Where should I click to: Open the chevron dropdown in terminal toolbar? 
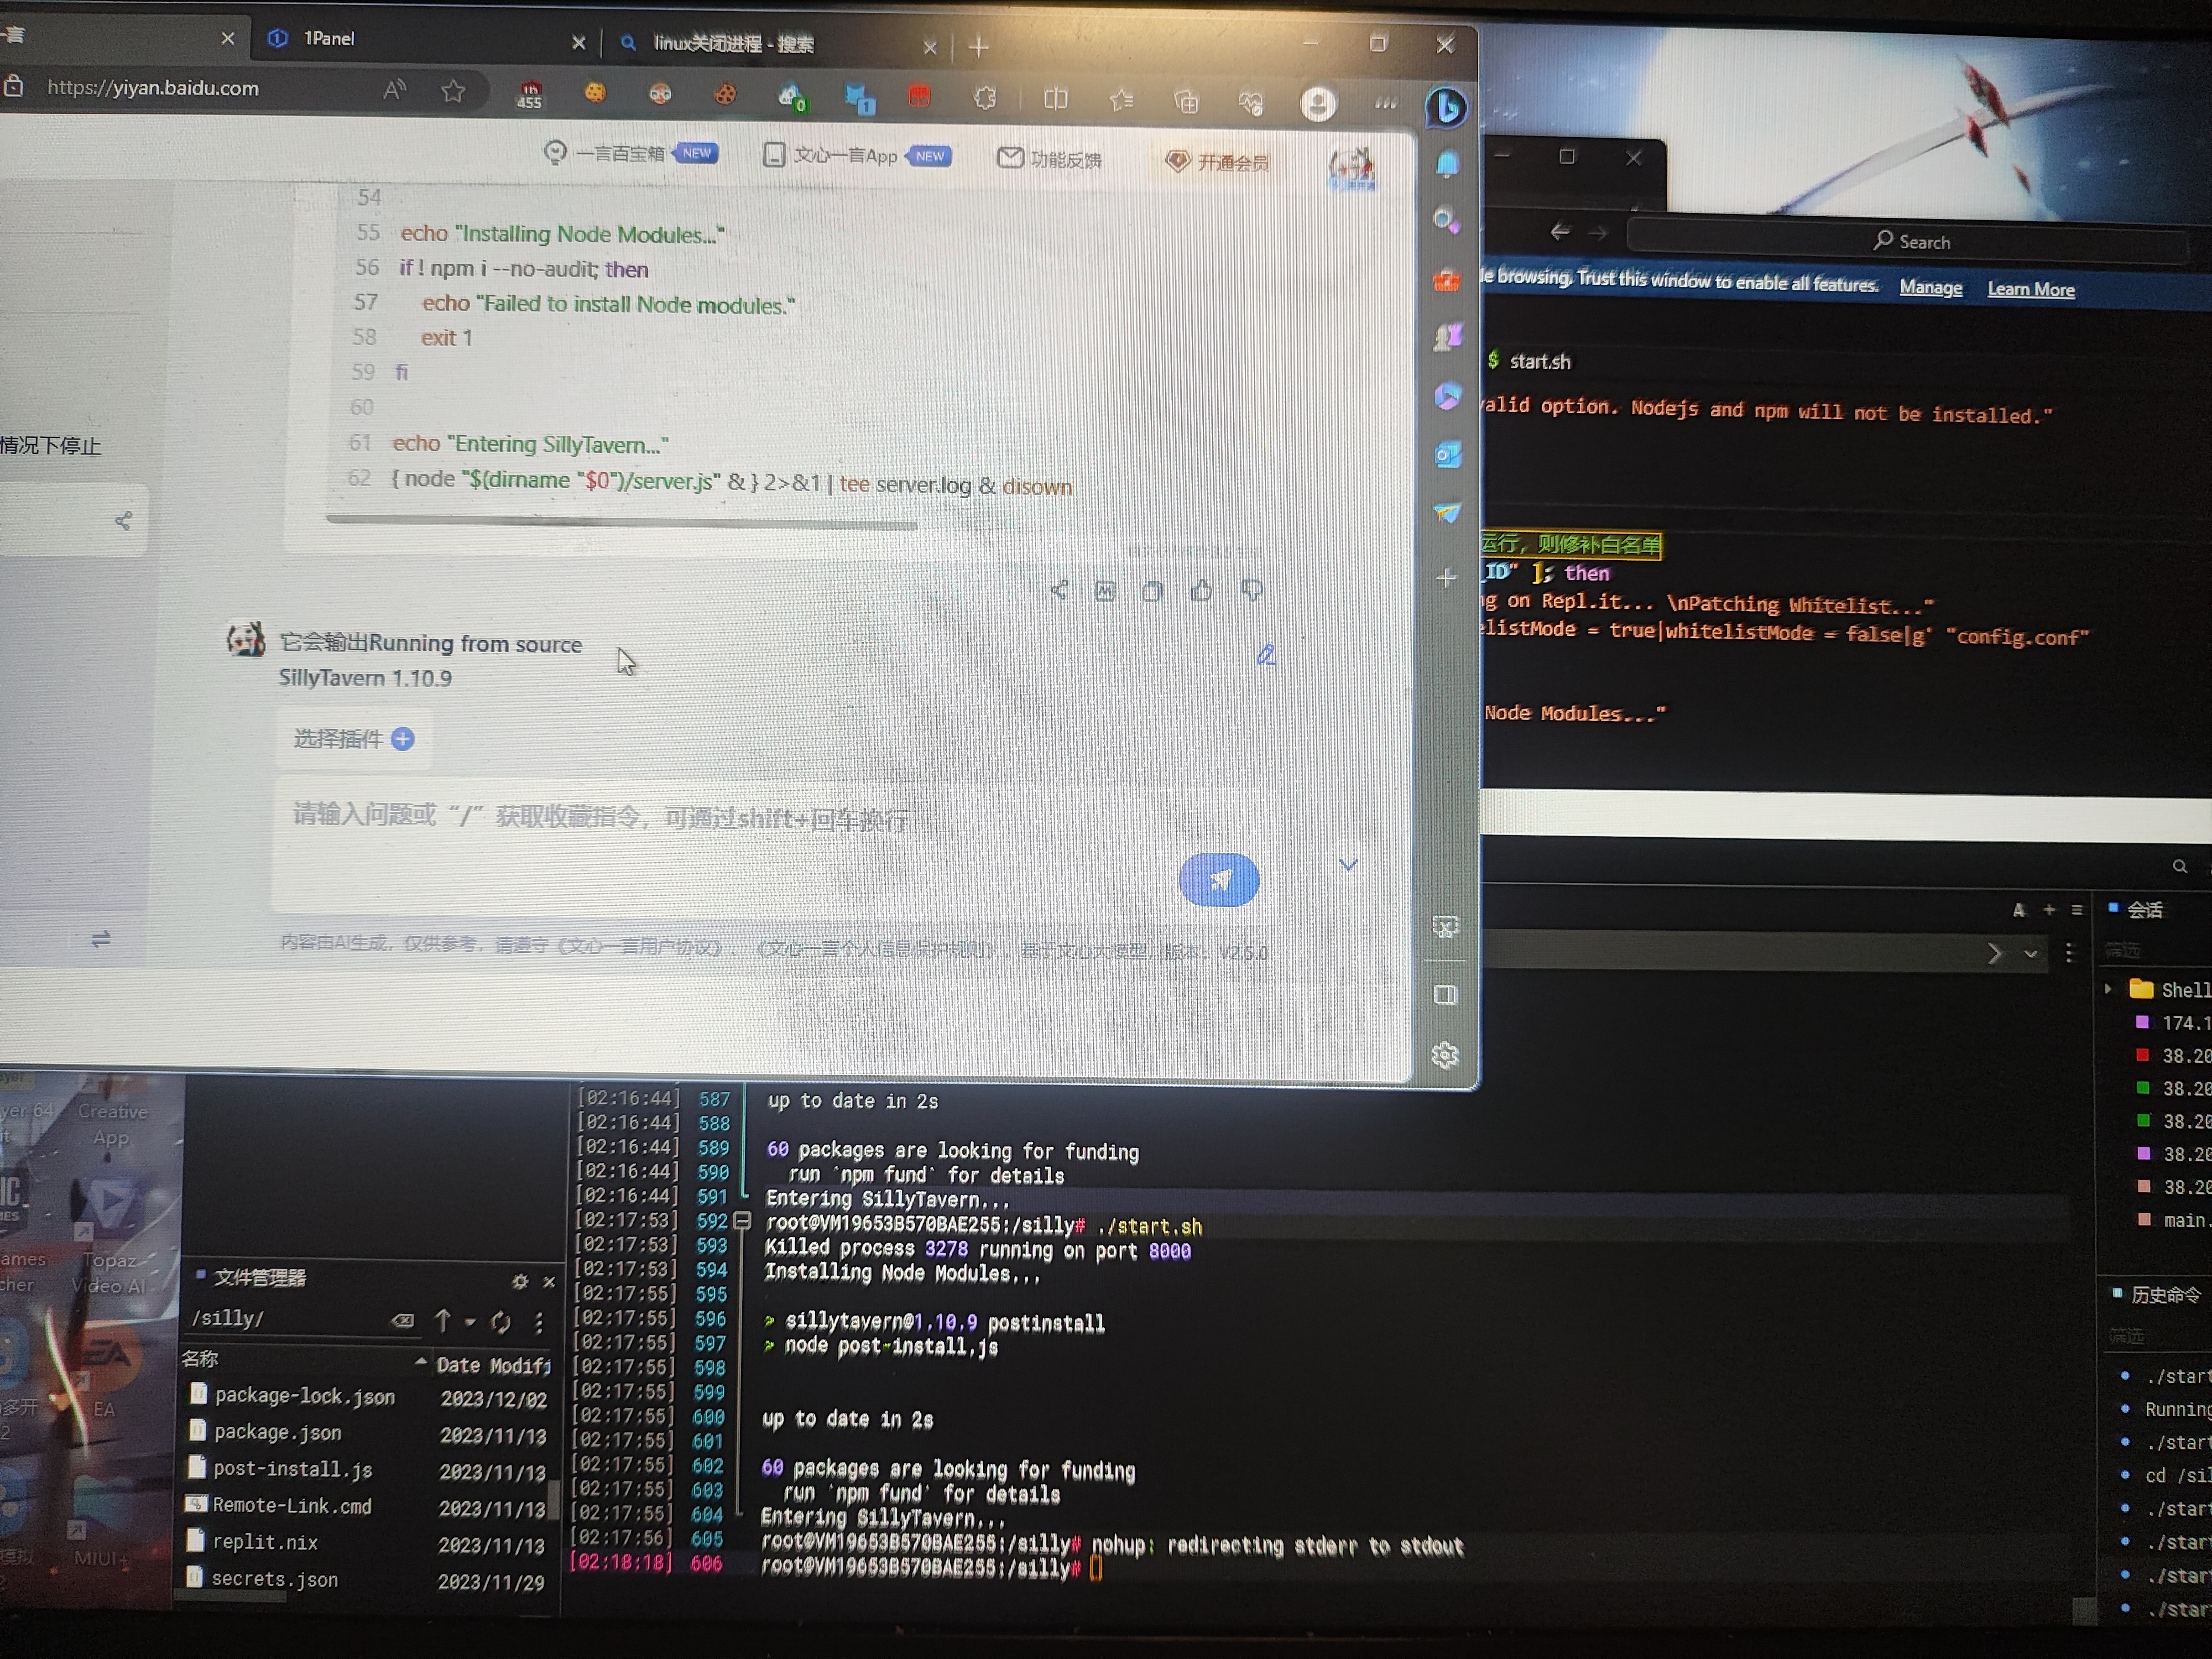[x=2030, y=954]
